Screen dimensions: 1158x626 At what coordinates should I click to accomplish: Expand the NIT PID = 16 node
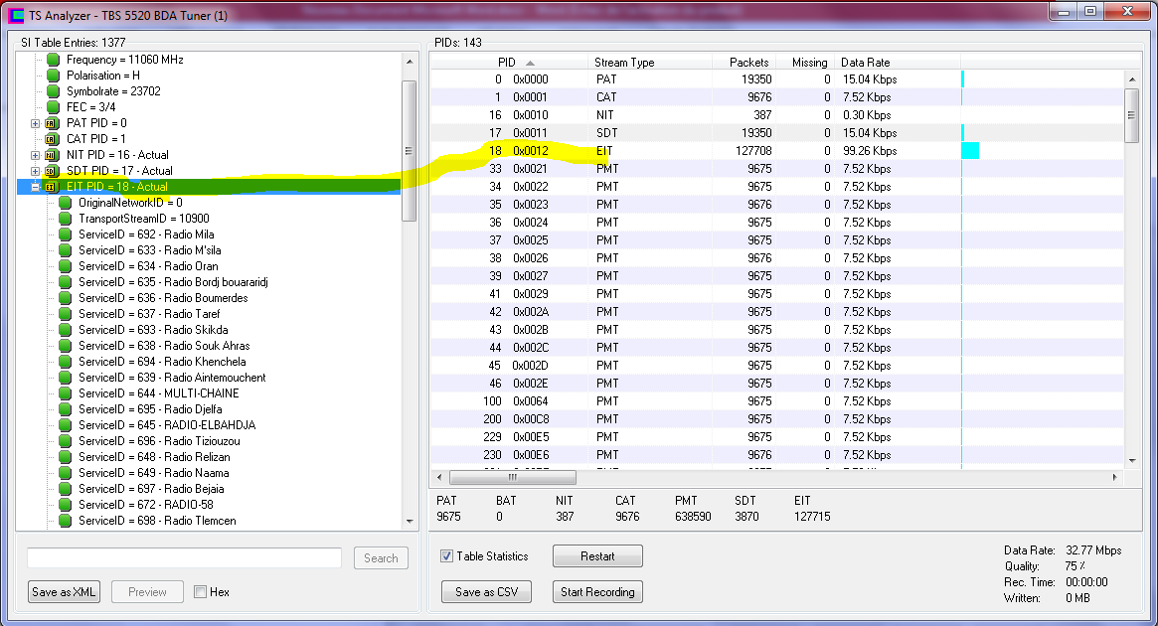[36, 155]
